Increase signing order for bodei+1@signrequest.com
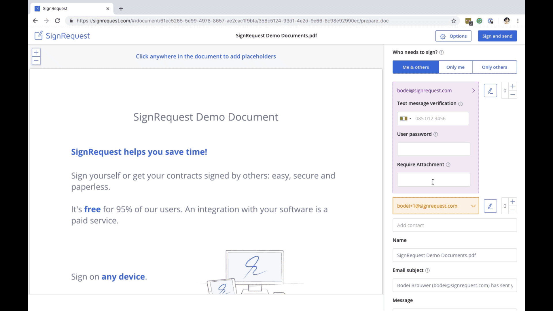This screenshot has height=311, width=553. (x=513, y=202)
